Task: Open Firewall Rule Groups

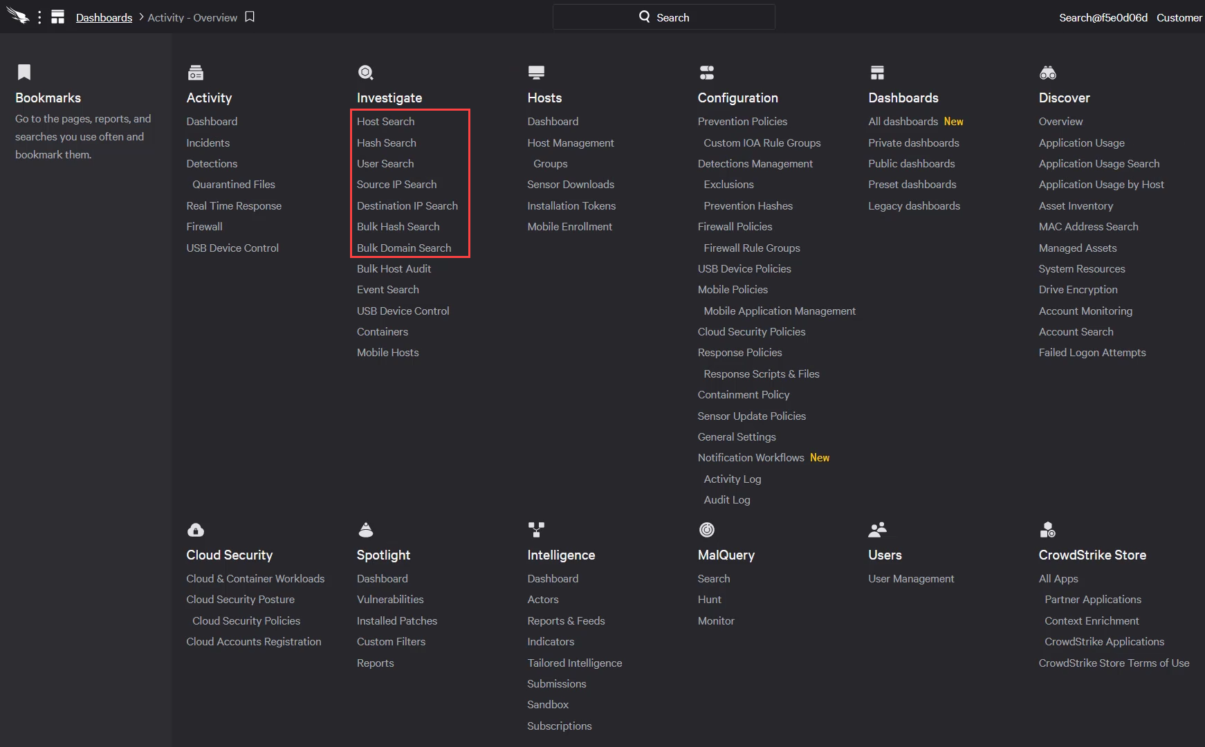Action: [x=752, y=248]
